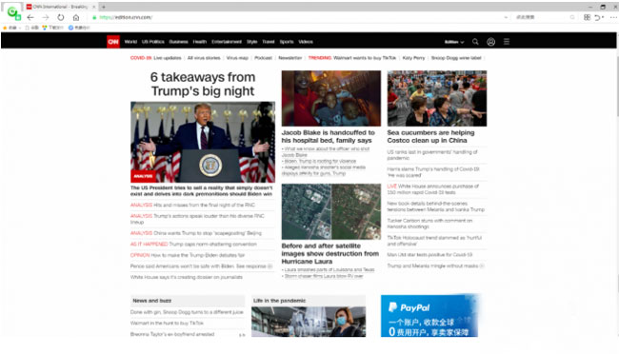Open 'Man Utd star tests positive' story
Image resolution: width=619 pixels, height=354 pixels.
pos(429,255)
